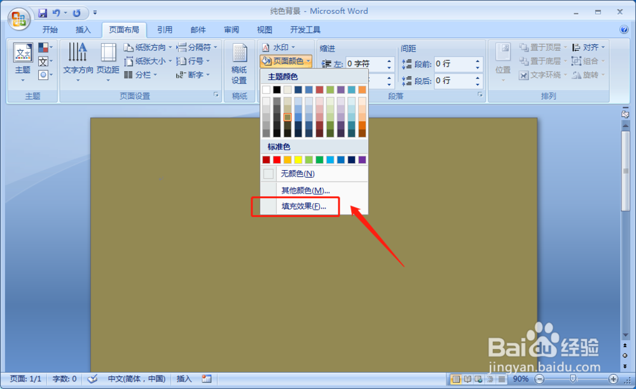Switch to Outline view
Screen dimensions: 636x389
[490, 379]
